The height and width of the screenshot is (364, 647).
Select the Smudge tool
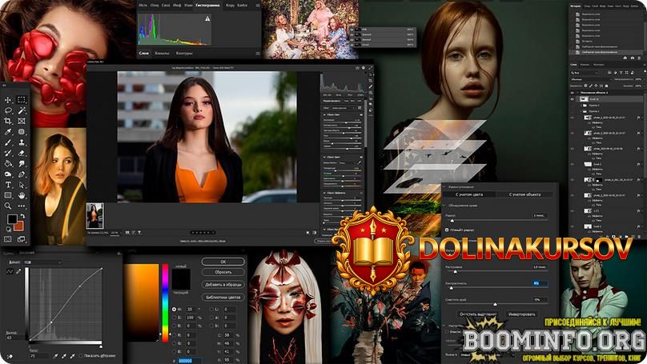(22, 164)
